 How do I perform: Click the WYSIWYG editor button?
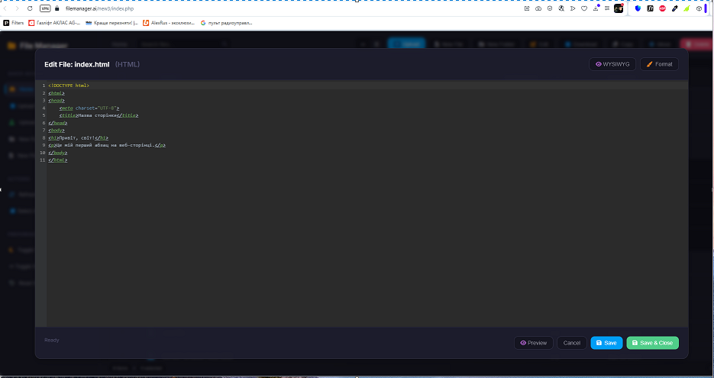pyautogui.click(x=612, y=64)
